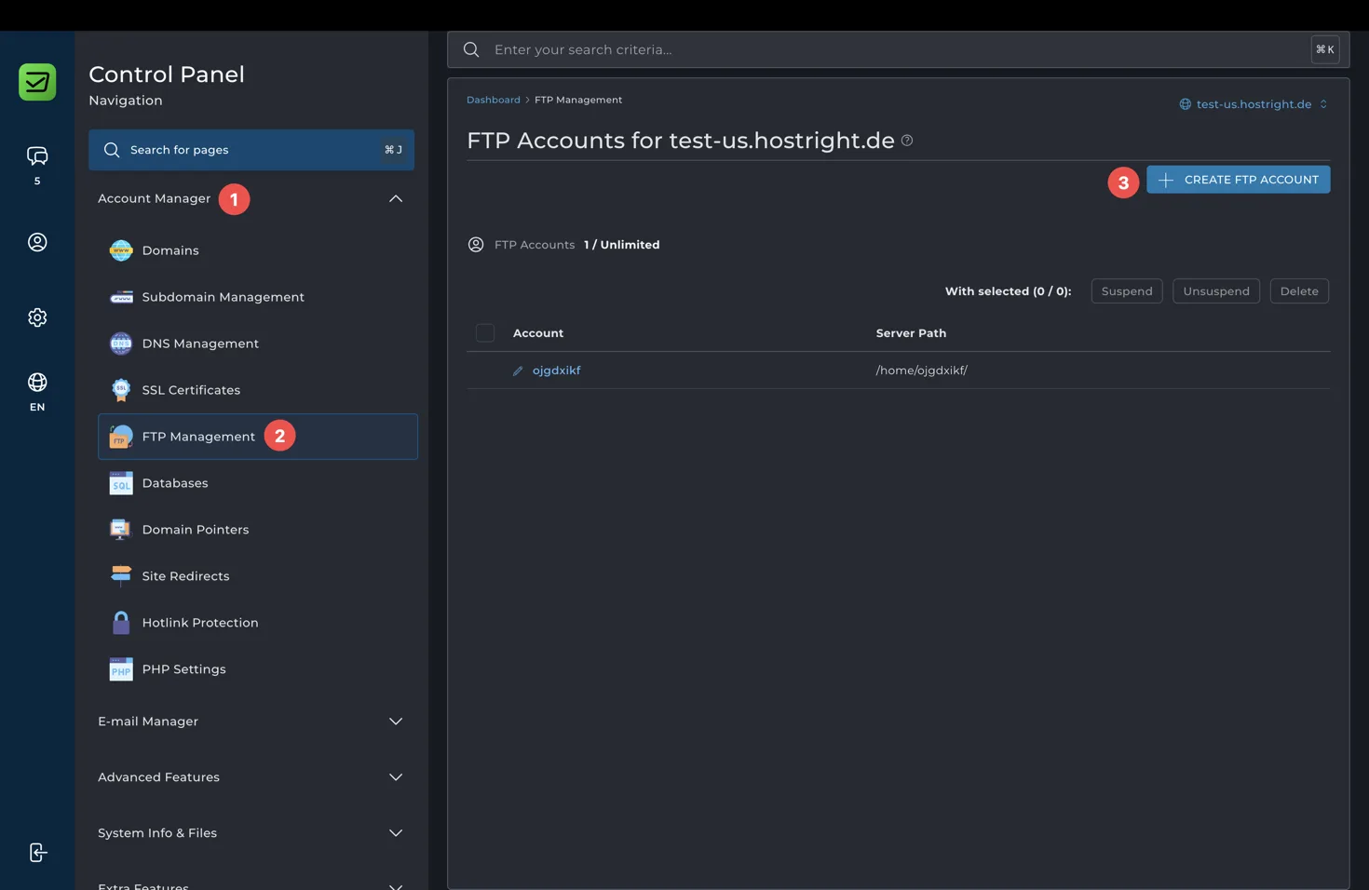Click the PHP Settings icon
The height and width of the screenshot is (890, 1369).
pos(121,669)
